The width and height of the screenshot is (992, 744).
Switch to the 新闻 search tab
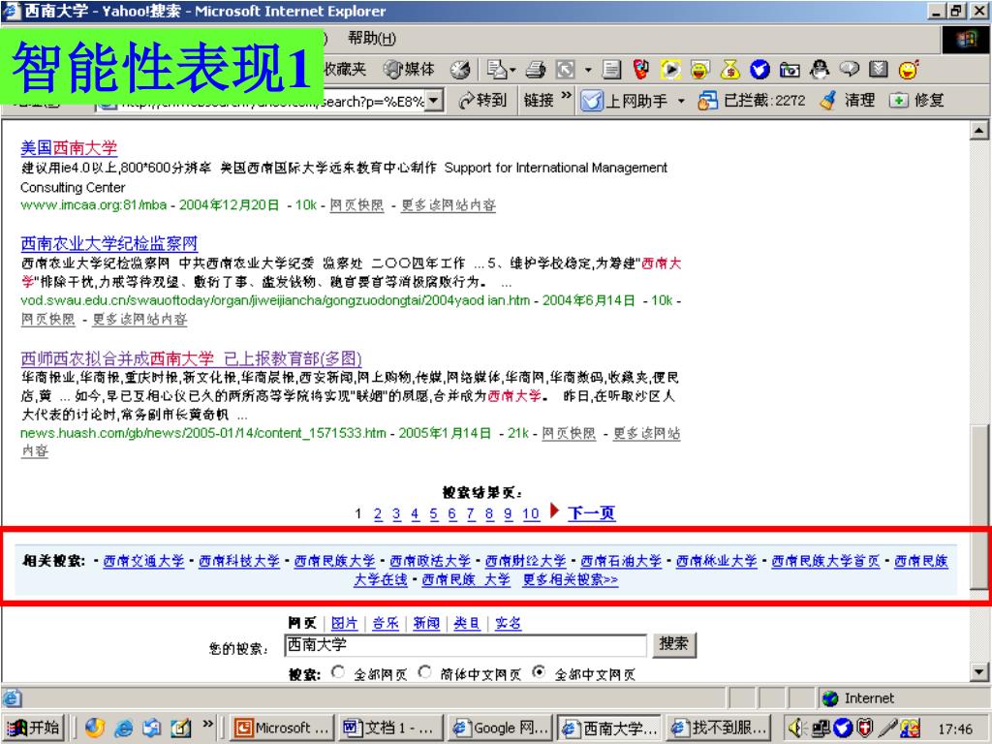click(426, 623)
